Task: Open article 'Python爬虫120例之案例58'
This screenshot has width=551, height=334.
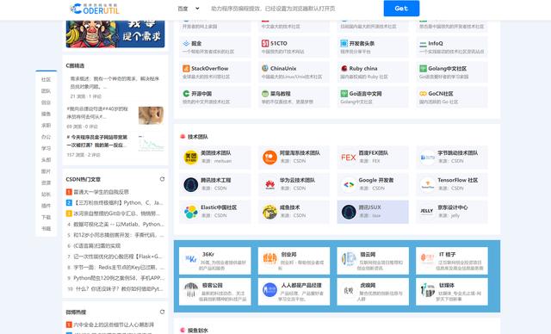Action: pos(119,278)
